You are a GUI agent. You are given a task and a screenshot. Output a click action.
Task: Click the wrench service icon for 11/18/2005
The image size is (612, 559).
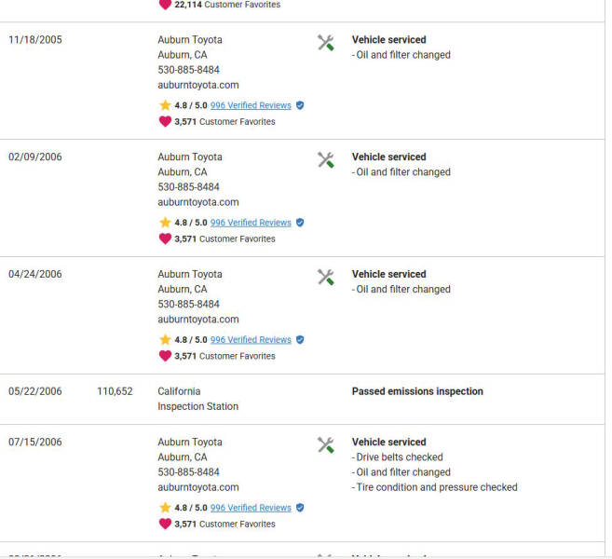coord(325,43)
